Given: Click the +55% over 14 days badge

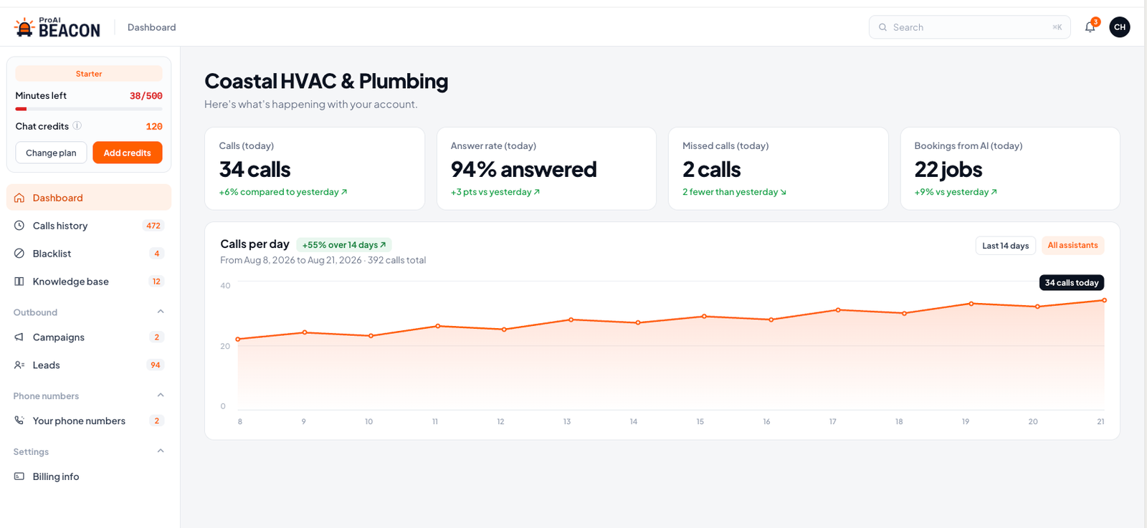Looking at the screenshot, I should pos(344,245).
